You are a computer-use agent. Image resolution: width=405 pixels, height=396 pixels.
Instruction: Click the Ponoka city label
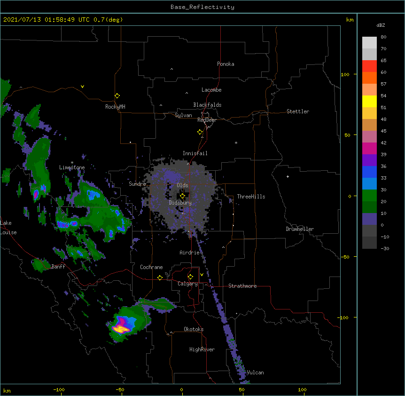(226, 64)
